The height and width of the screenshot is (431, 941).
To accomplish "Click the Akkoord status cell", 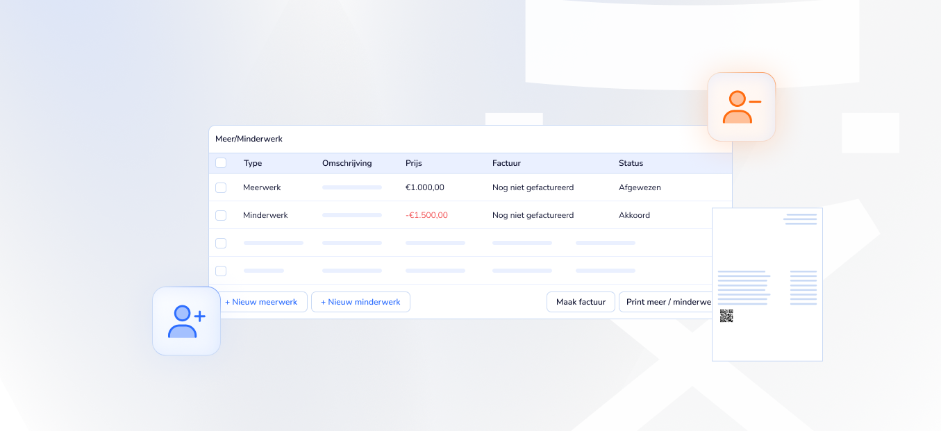I will 634,215.
